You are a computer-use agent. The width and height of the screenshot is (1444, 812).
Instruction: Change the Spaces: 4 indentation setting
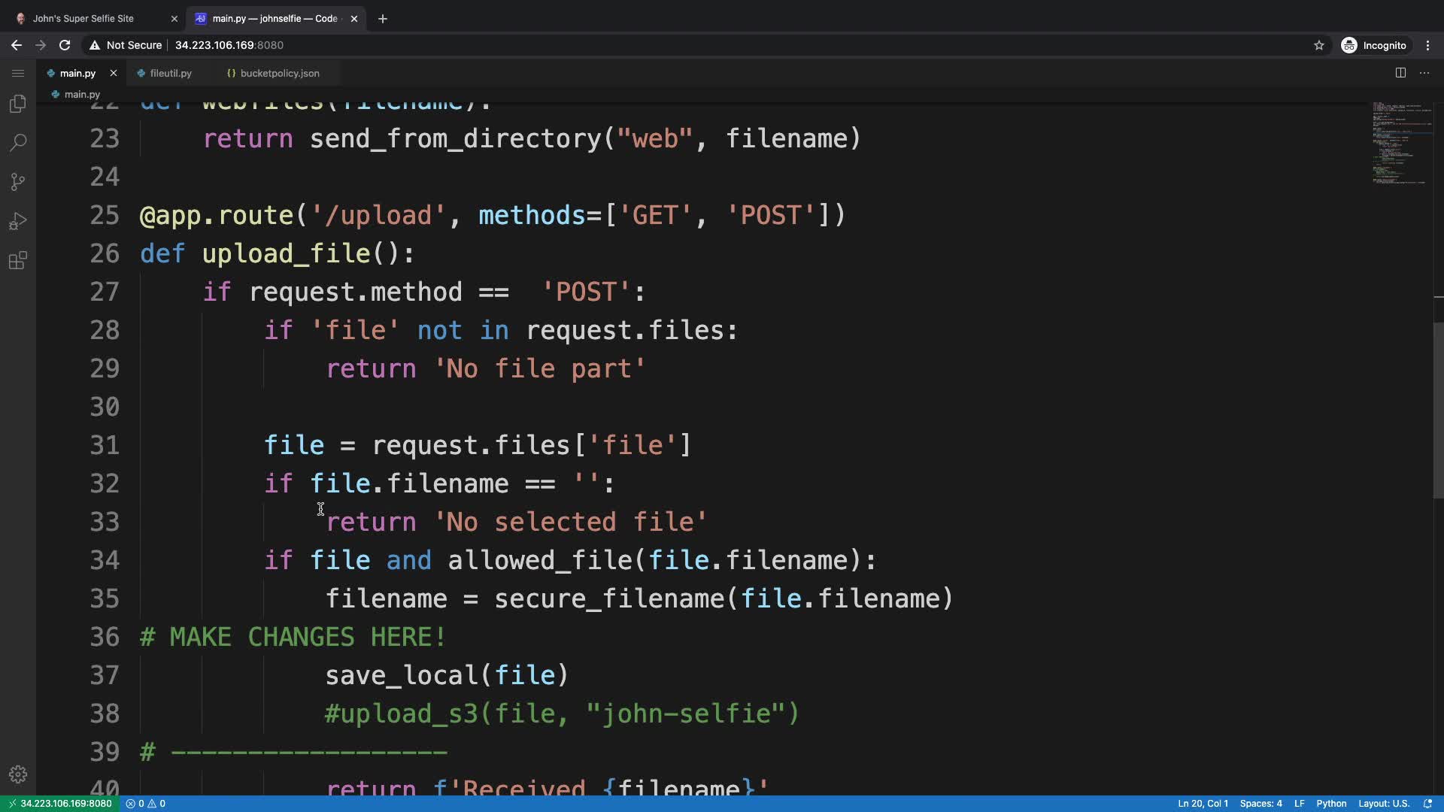(x=1260, y=804)
